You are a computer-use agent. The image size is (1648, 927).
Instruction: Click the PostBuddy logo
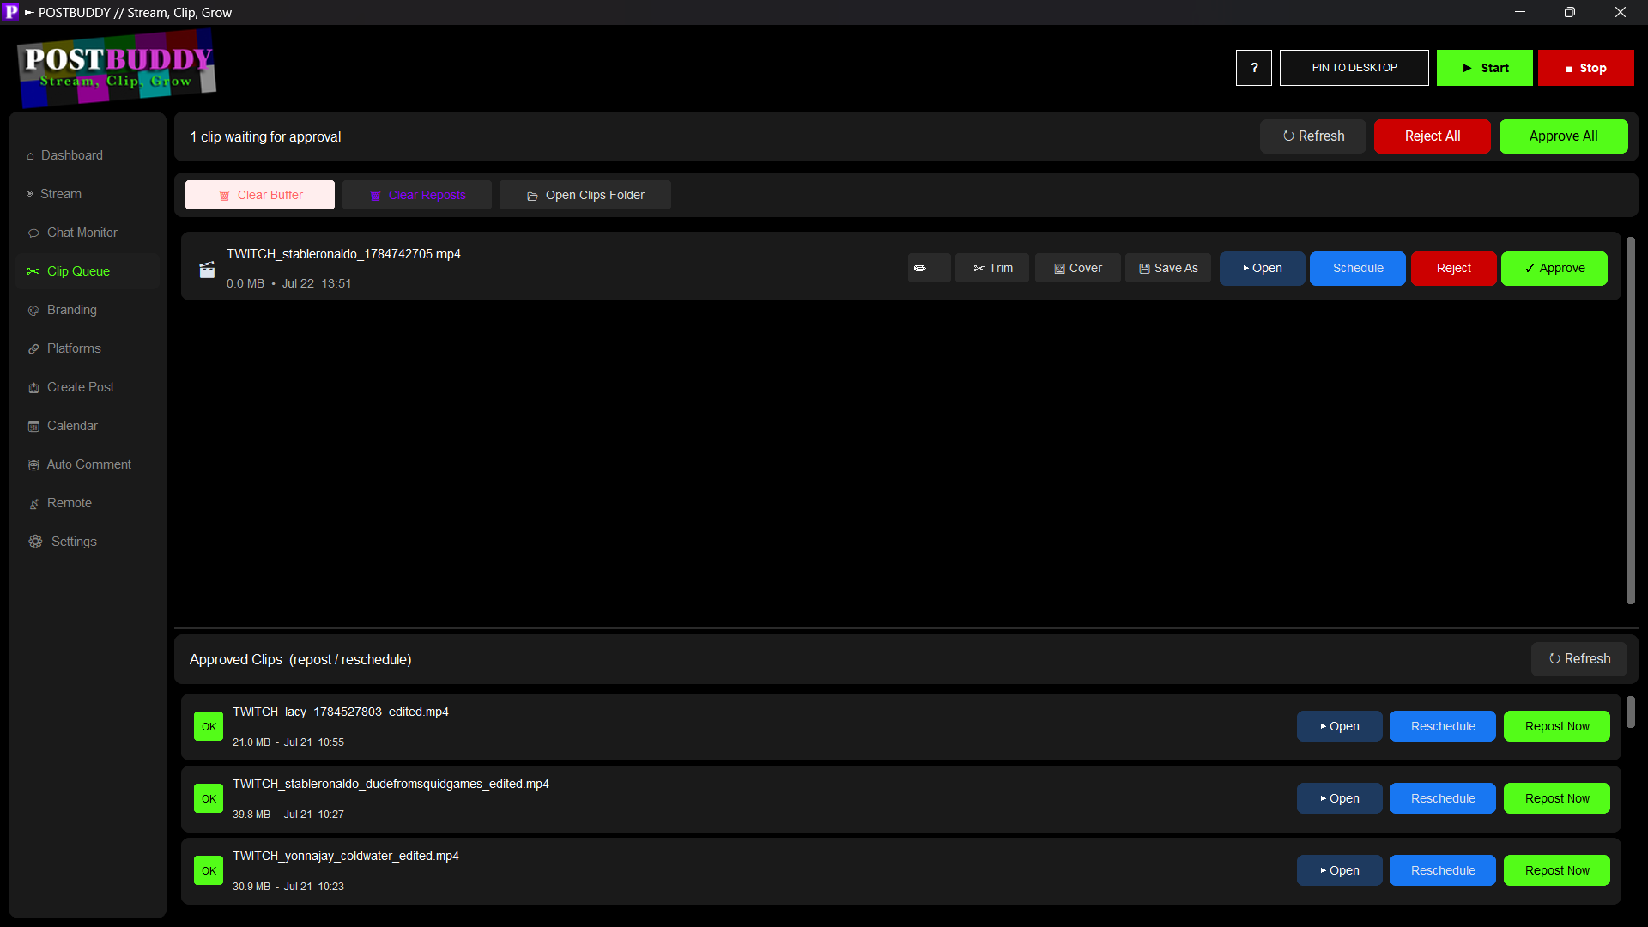(x=116, y=68)
